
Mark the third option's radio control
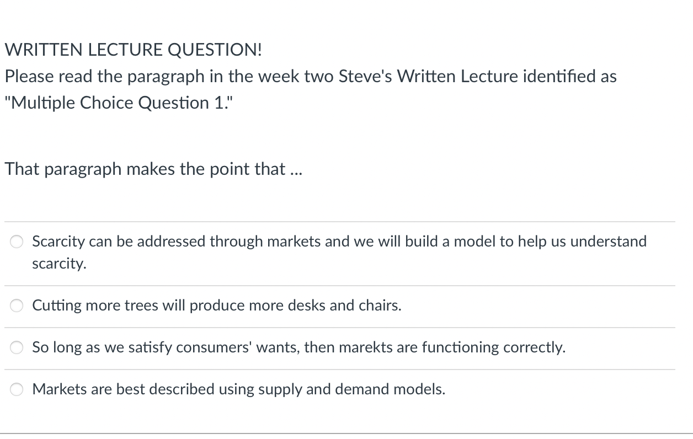pos(16,347)
